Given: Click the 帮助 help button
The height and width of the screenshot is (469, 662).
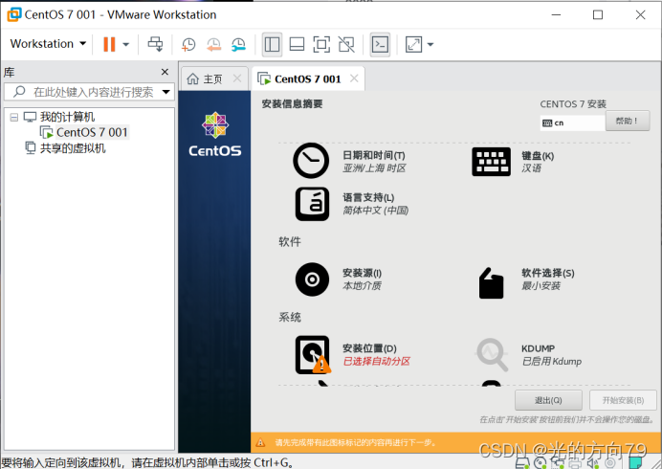Looking at the screenshot, I should tap(628, 121).
